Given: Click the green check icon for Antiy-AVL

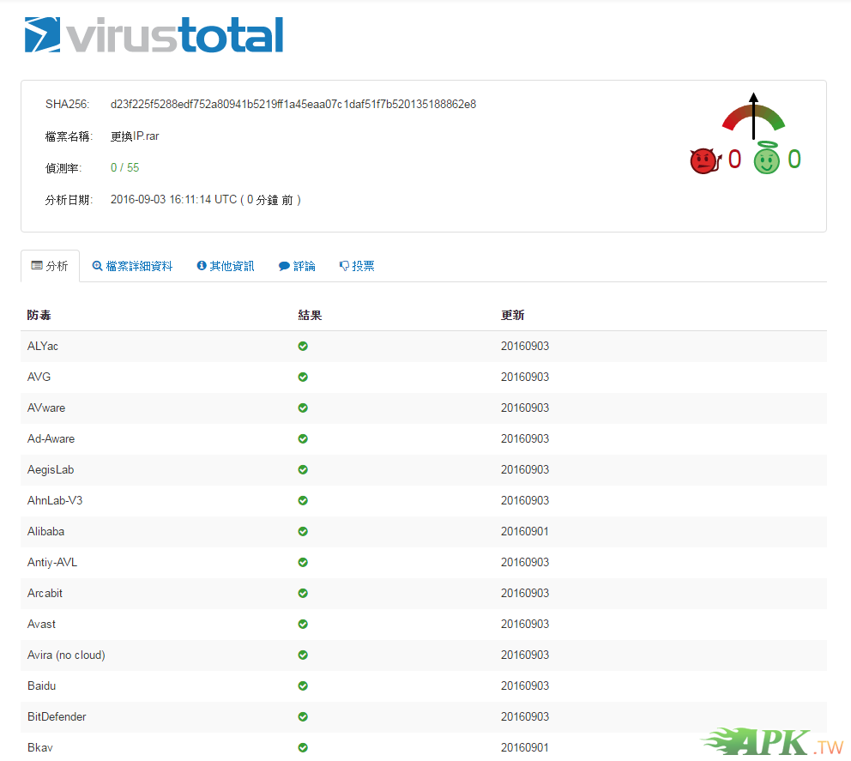Looking at the screenshot, I should [303, 563].
